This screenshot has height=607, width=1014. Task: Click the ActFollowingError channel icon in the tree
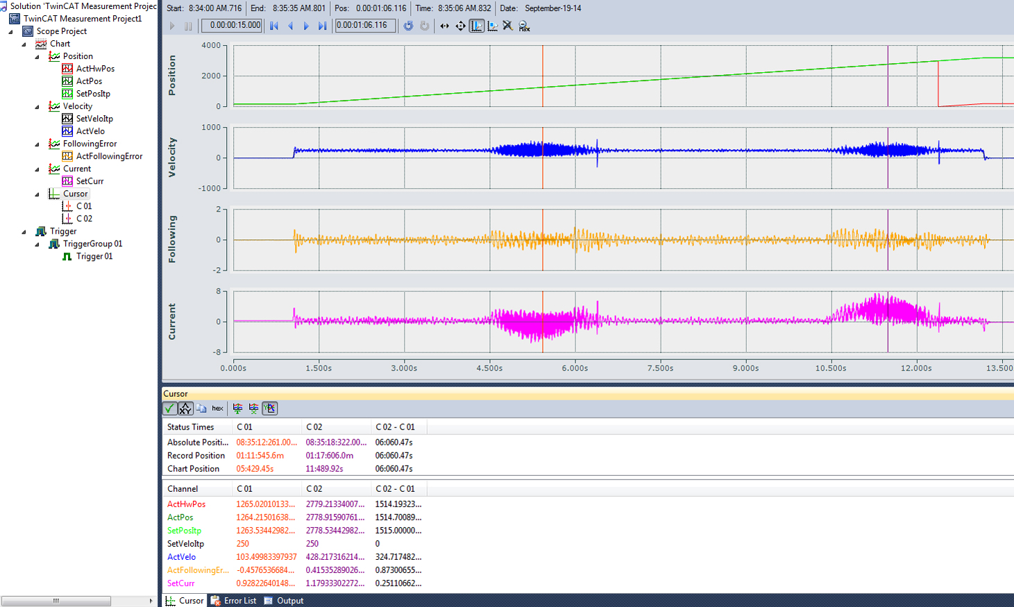67,156
